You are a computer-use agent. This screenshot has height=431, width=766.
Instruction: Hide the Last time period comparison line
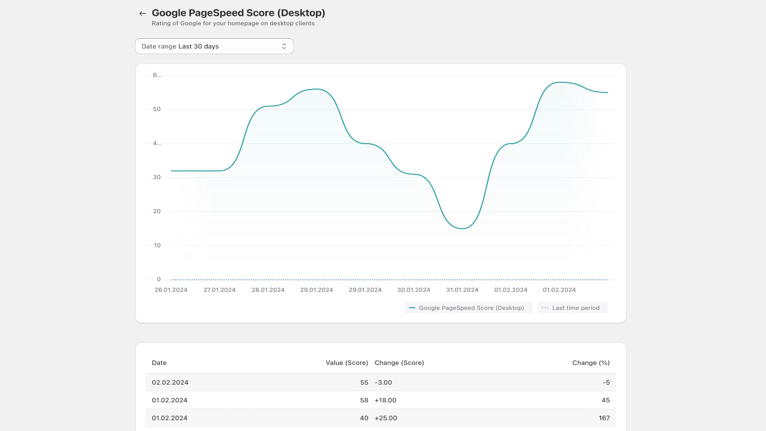pos(573,307)
